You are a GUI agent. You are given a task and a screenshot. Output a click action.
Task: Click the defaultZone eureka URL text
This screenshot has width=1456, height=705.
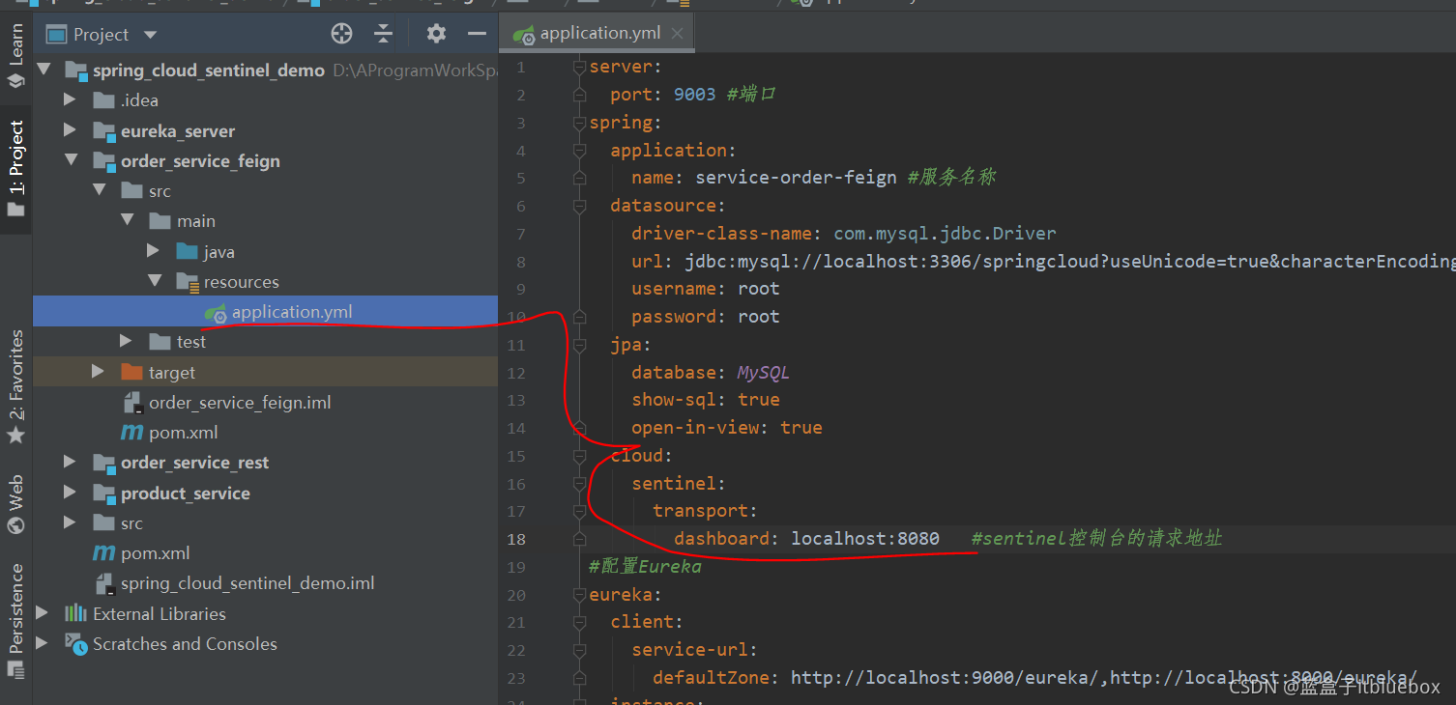[x=1104, y=678]
